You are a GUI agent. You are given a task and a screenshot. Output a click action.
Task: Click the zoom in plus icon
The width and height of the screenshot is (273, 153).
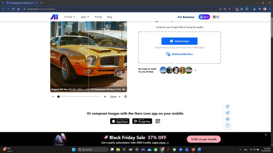pos(105,97)
